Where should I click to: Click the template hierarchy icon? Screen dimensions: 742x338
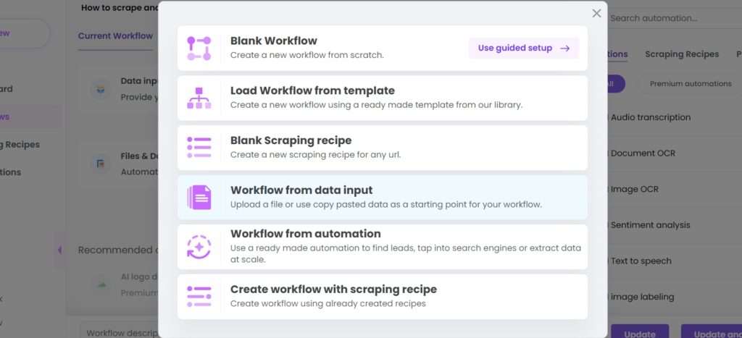tap(199, 98)
